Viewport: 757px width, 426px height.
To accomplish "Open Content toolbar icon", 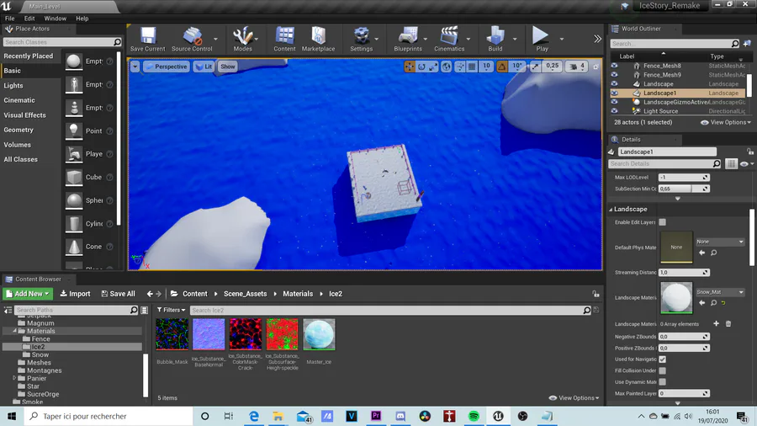I will [x=284, y=39].
